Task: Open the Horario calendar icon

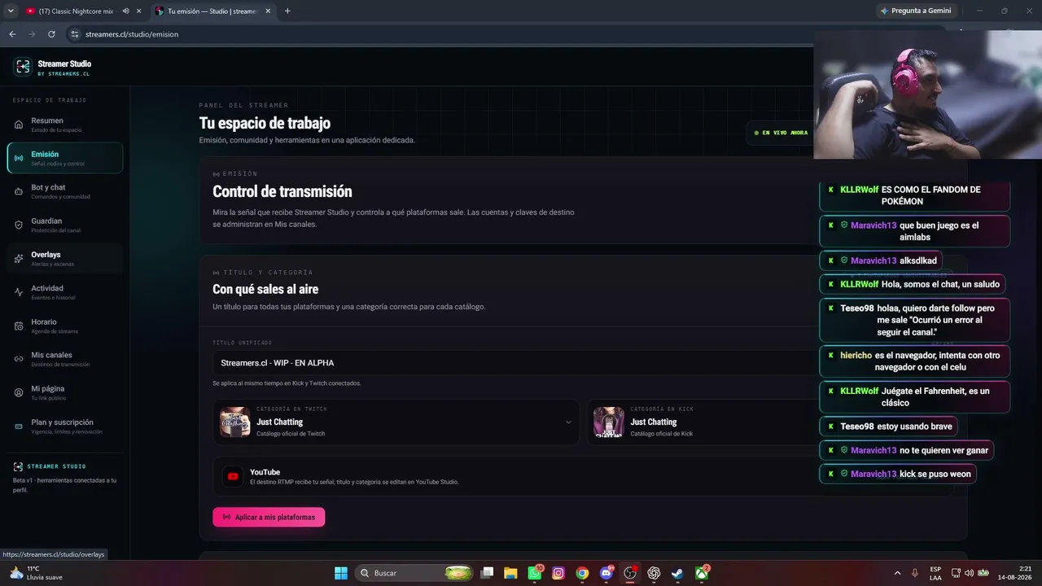Action: [x=19, y=326]
